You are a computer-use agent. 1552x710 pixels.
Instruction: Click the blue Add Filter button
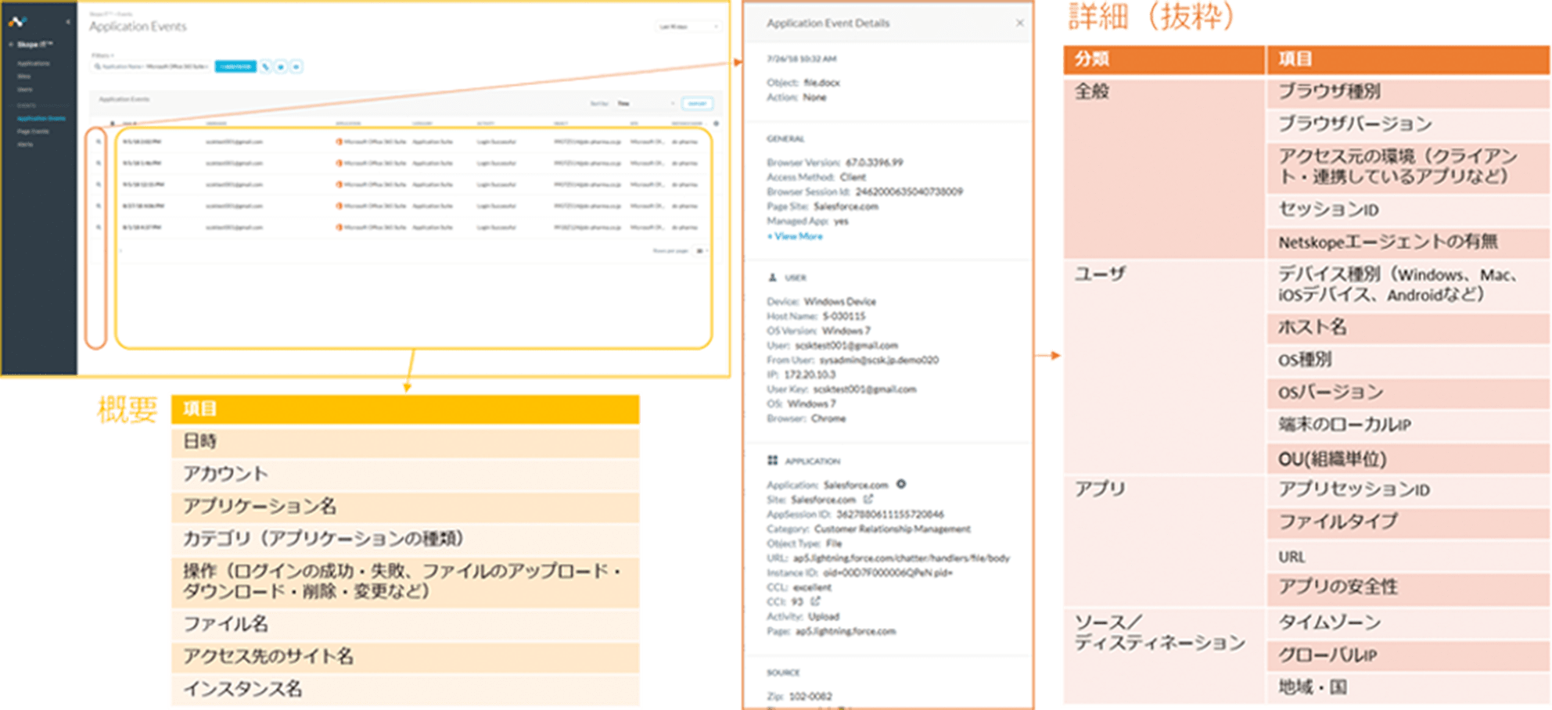pos(235,66)
